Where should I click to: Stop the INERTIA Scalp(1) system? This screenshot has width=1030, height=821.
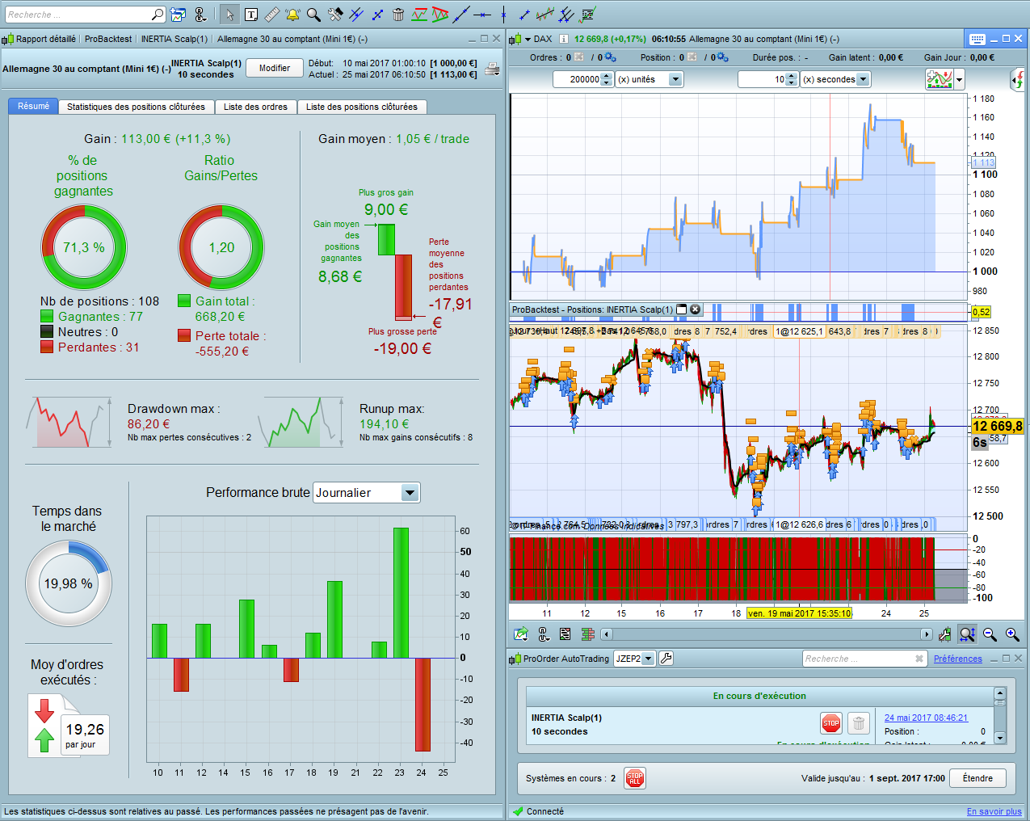coord(831,723)
